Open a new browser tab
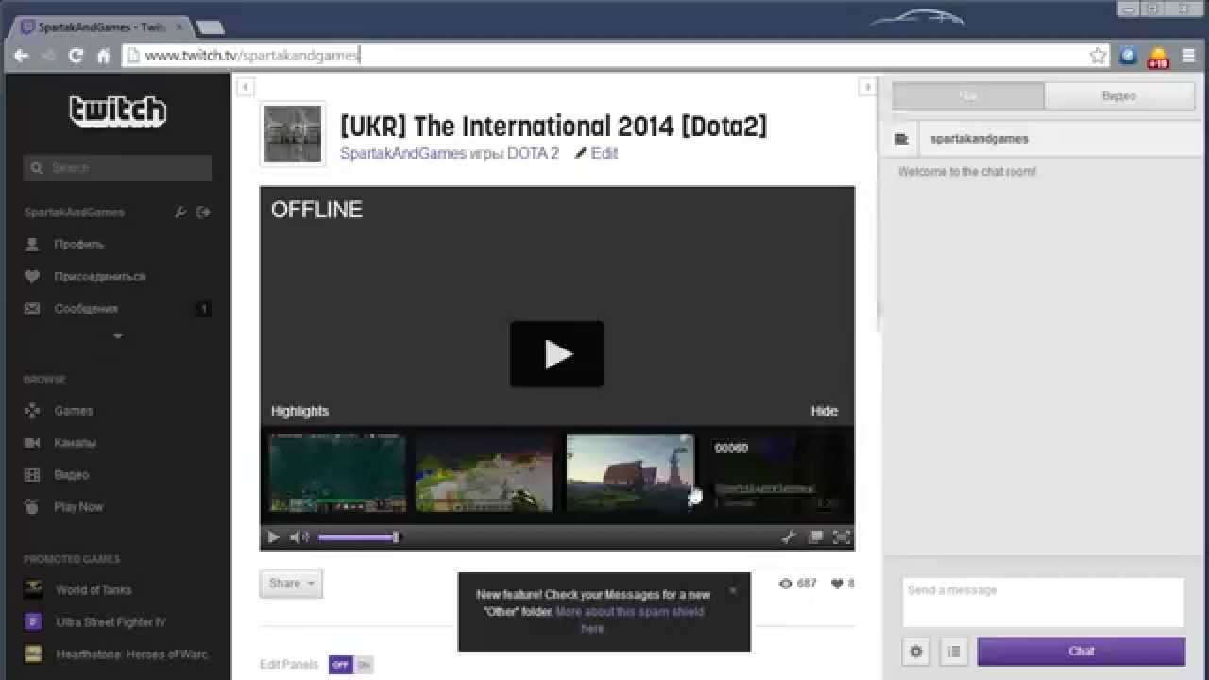1209x680 pixels. pyautogui.click(x=210, y=27)
